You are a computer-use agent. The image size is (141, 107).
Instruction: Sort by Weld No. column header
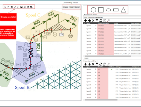tap(100, 67)
